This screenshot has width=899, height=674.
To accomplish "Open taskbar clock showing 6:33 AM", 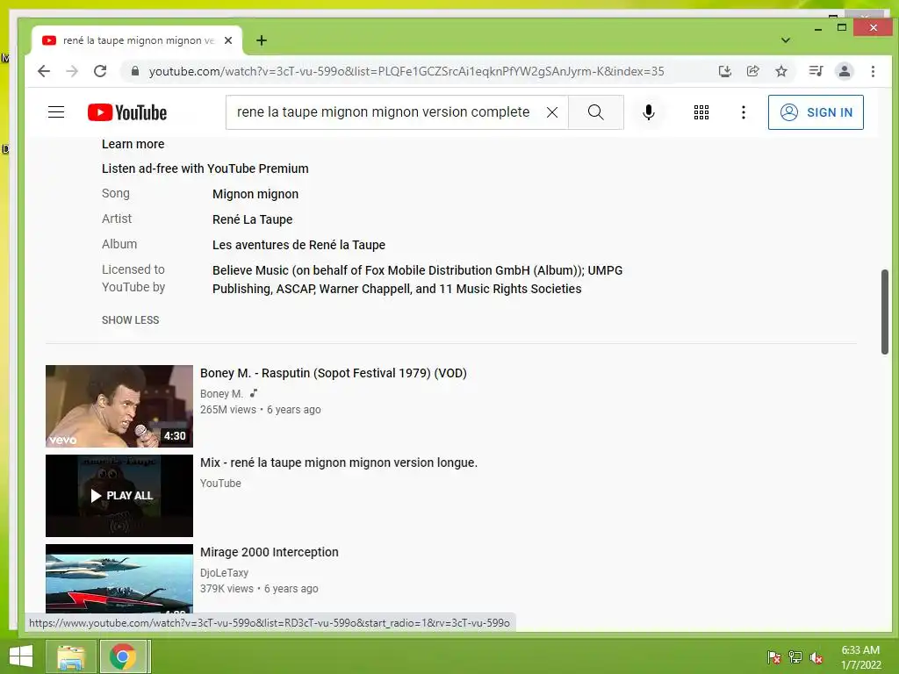I will point(860,657).
